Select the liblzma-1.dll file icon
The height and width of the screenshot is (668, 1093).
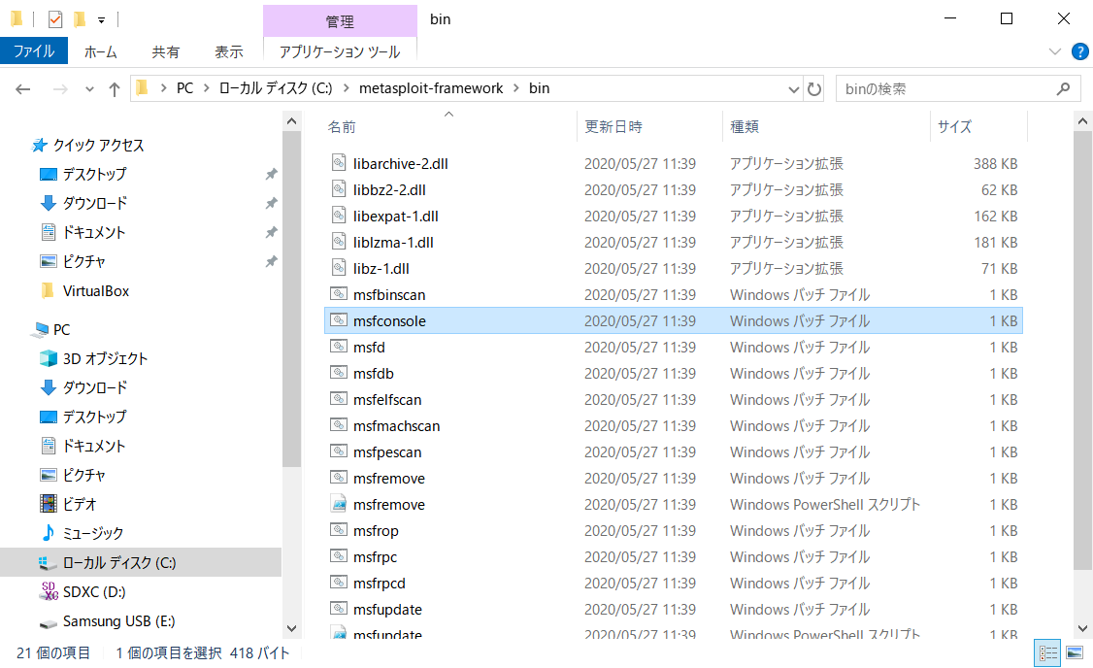coord(339,242)
